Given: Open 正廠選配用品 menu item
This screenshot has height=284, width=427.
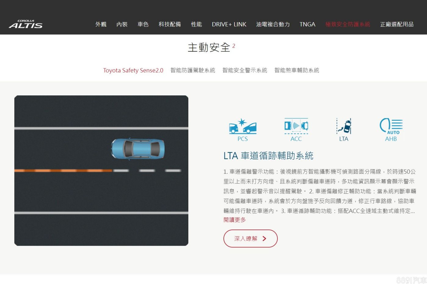Looking at the screenshot, I should (x=396, y=24).
